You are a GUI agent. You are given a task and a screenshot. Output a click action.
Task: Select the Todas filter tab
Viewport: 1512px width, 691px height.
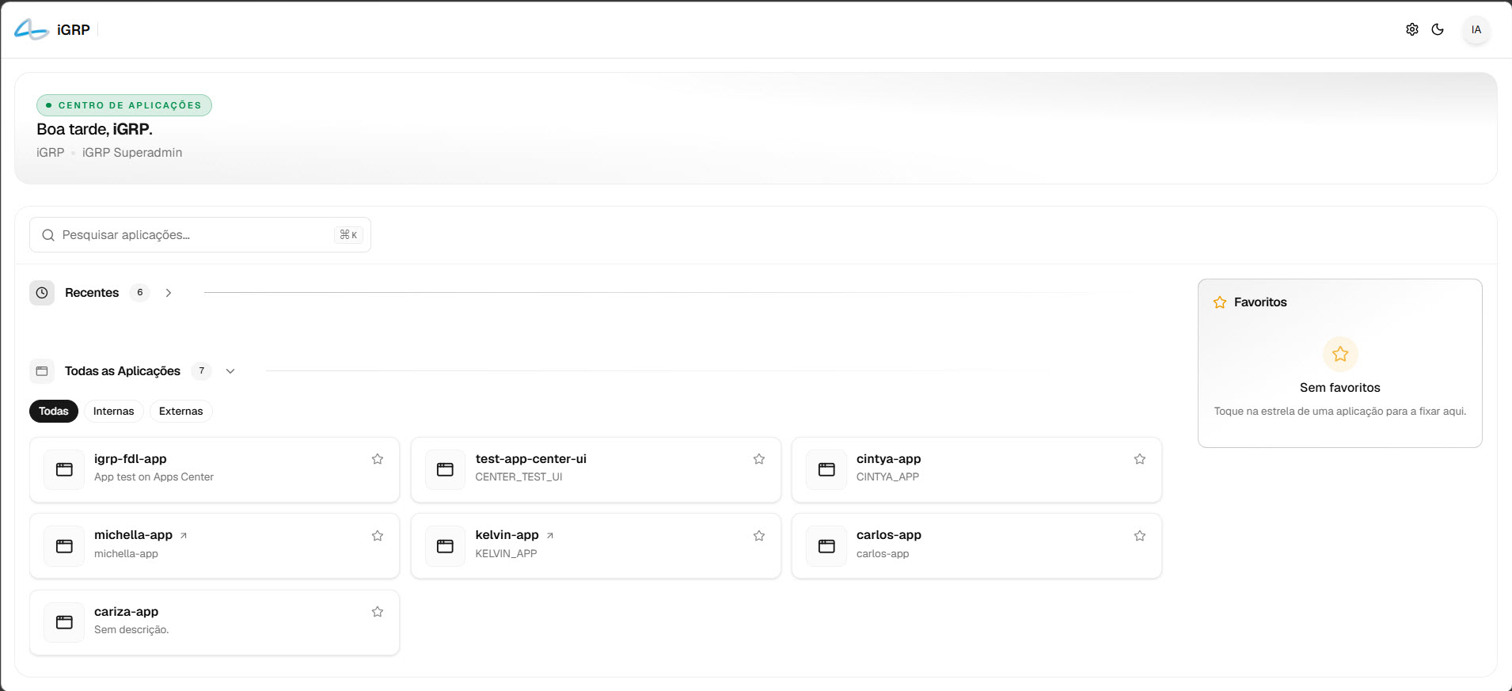point(54,412)
